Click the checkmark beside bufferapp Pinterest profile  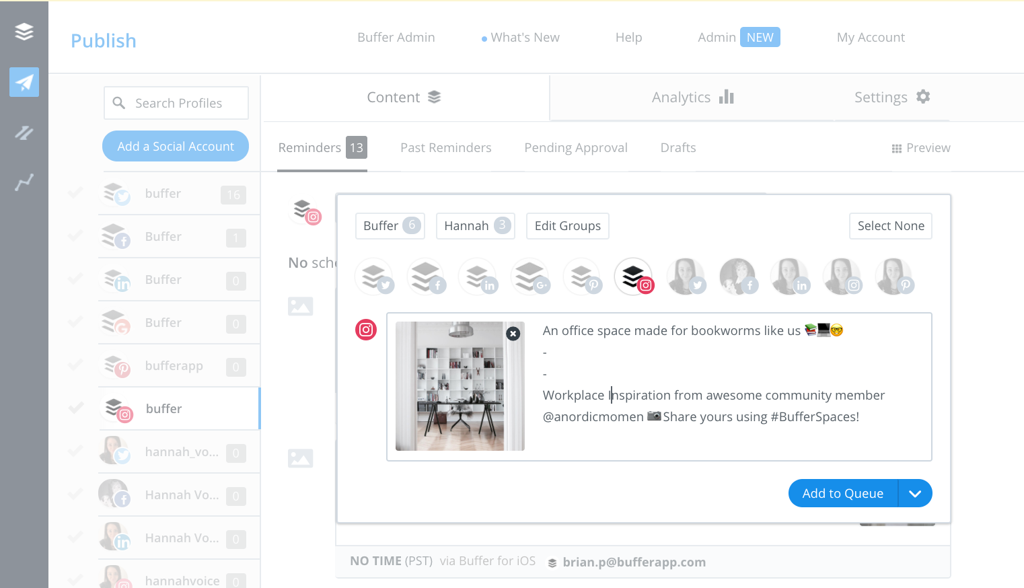click(x=75, y=365)
